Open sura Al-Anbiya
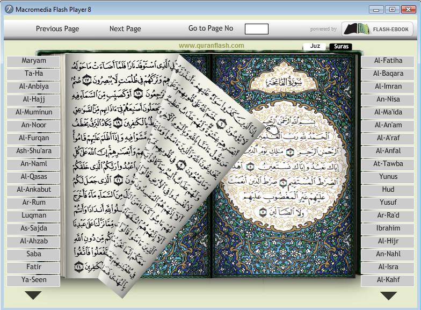This screenshot has height=310, width=421. click(x=33, y=87)
